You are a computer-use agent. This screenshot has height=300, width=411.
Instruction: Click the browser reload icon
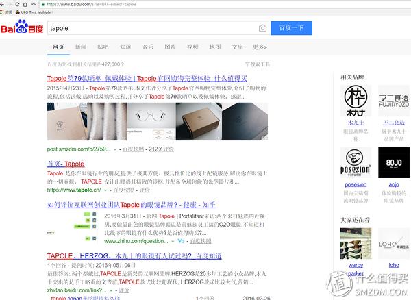17,5
